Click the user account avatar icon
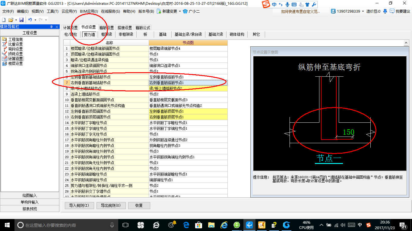 (333, 11)
